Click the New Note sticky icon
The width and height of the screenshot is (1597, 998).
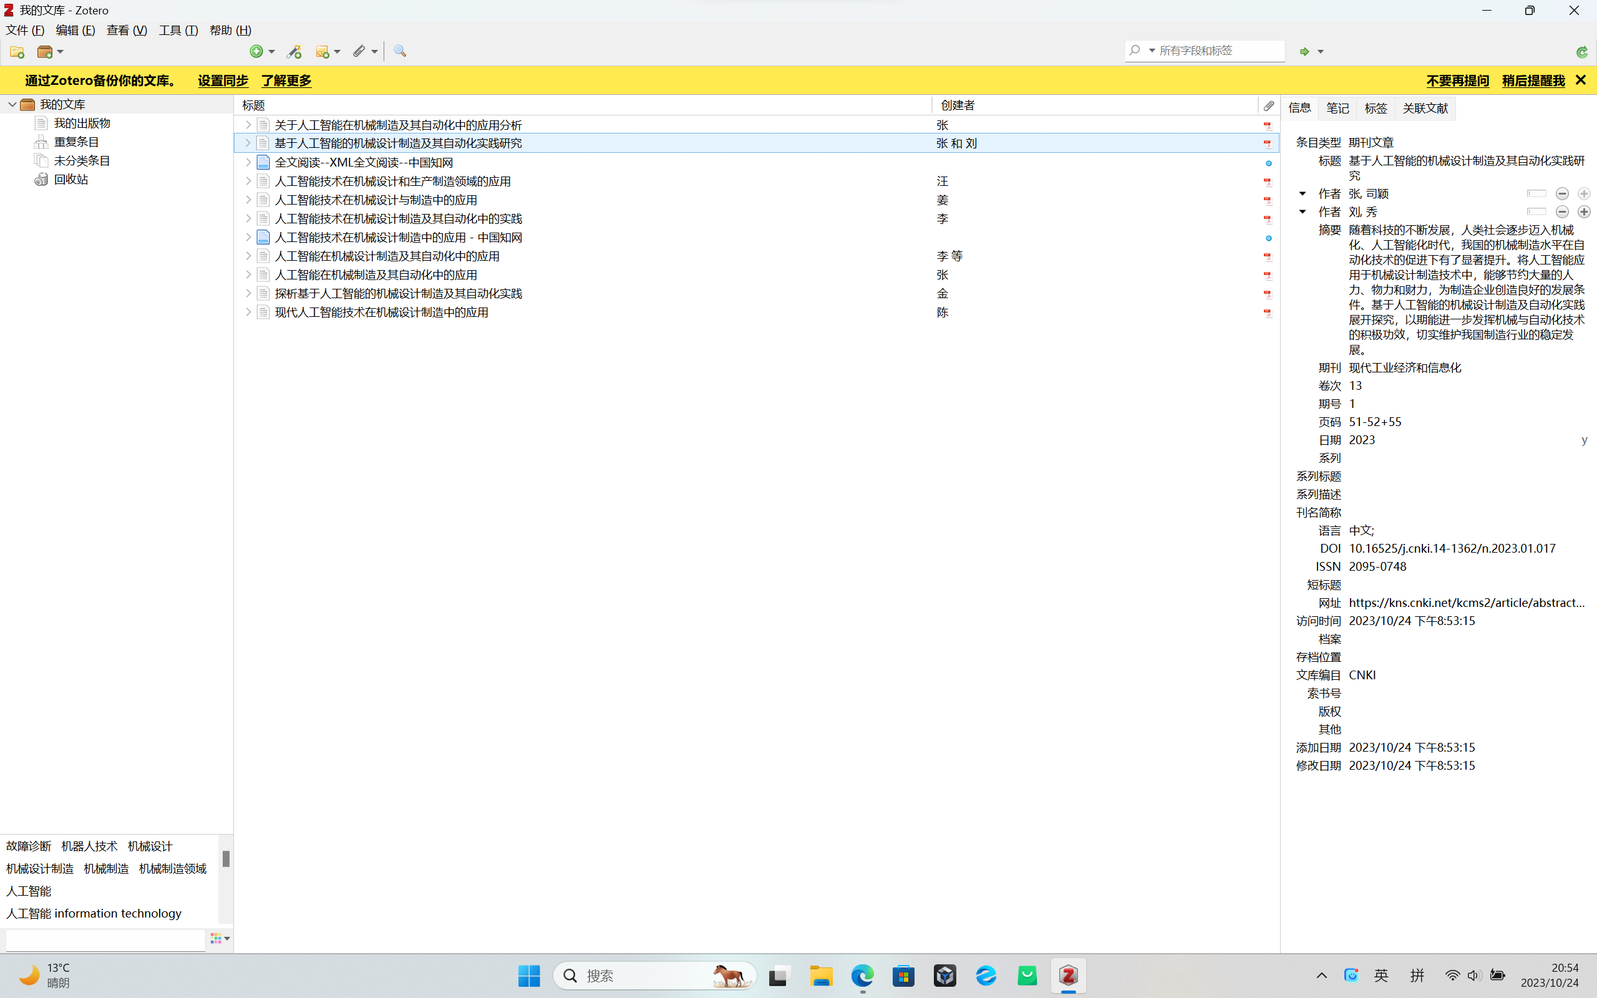pos(322,52)
